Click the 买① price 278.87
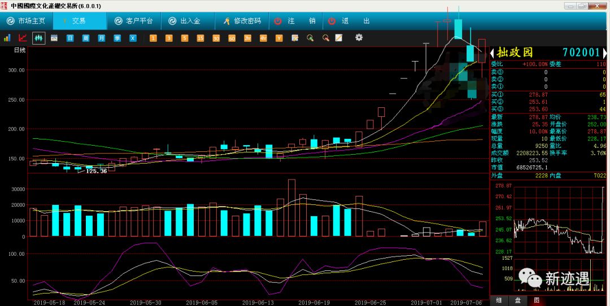 pos(538,94)
